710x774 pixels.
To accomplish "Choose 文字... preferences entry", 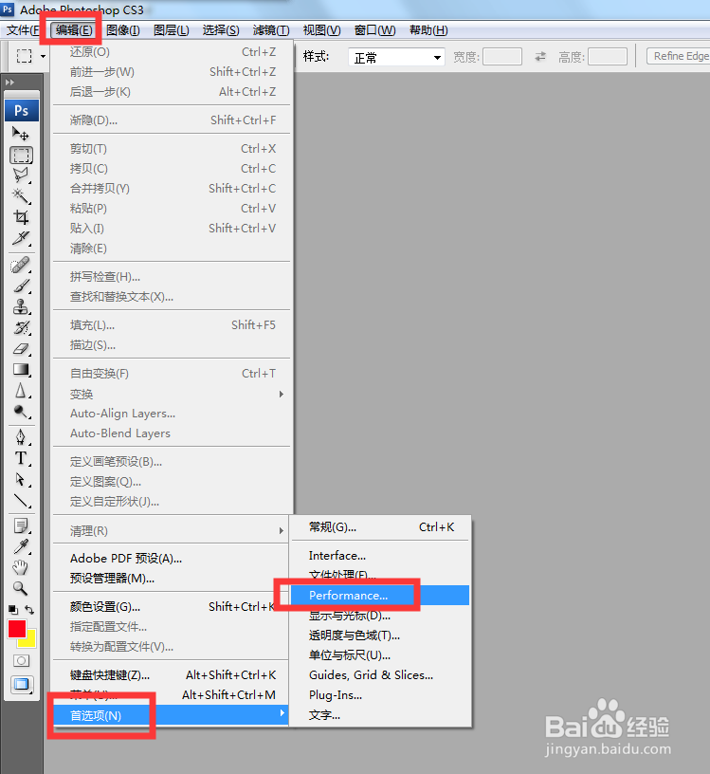I will 381,715.
